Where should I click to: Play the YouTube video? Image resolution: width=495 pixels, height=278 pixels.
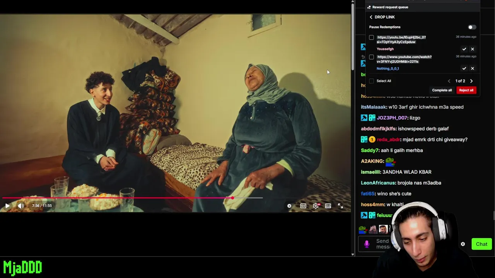(7, 206)
